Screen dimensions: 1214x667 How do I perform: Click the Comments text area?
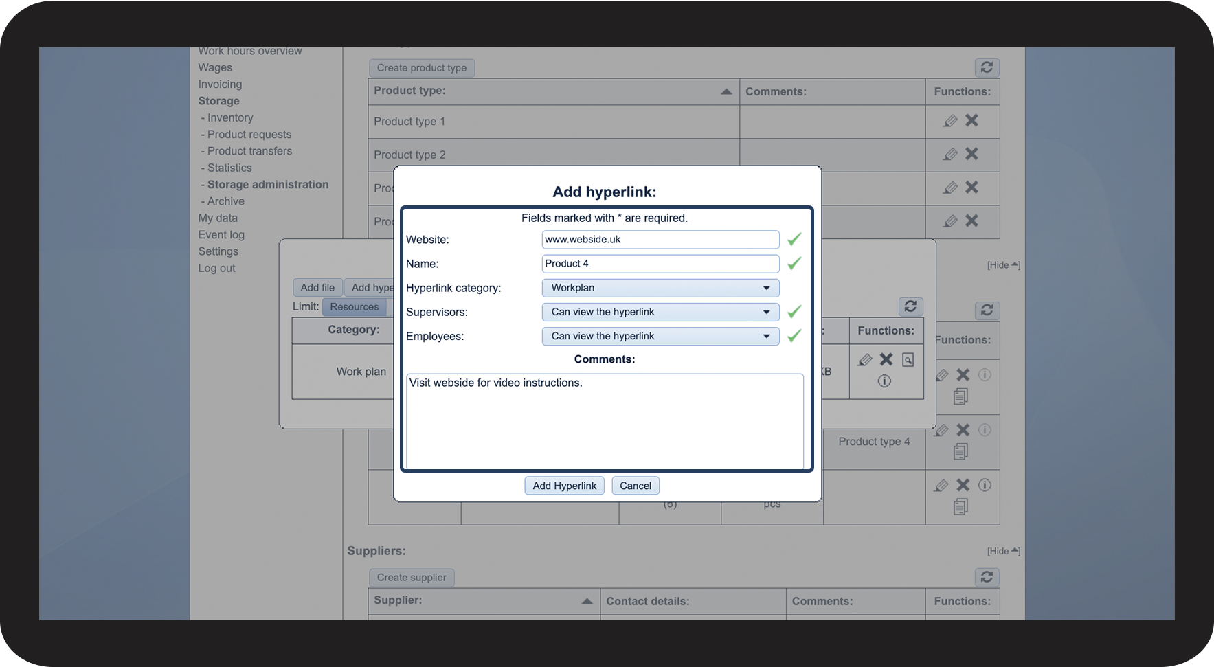point(605,421)
